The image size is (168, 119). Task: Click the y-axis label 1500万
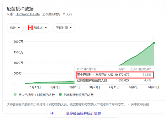point(18,52)
